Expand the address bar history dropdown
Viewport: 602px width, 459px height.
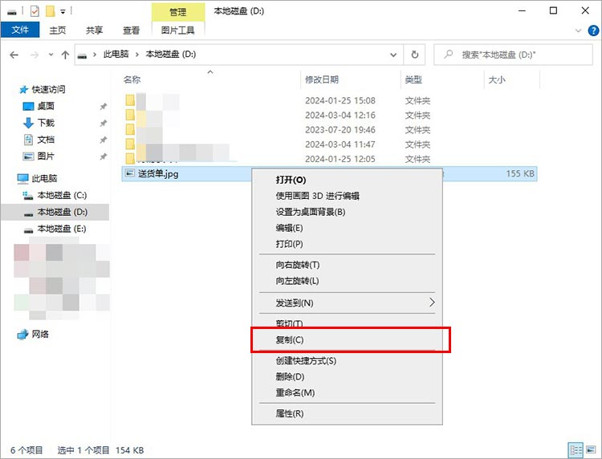[393, 55]
